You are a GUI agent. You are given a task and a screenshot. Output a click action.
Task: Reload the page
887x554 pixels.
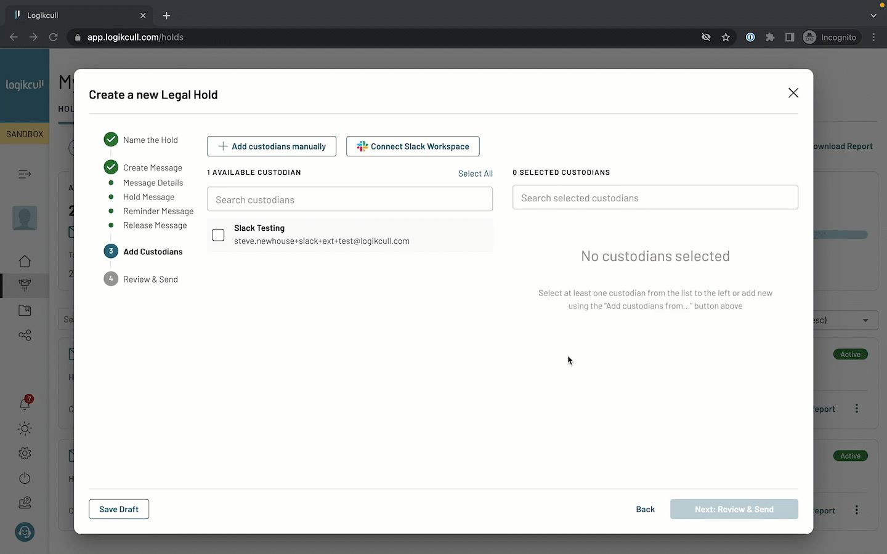coord(54,37)
